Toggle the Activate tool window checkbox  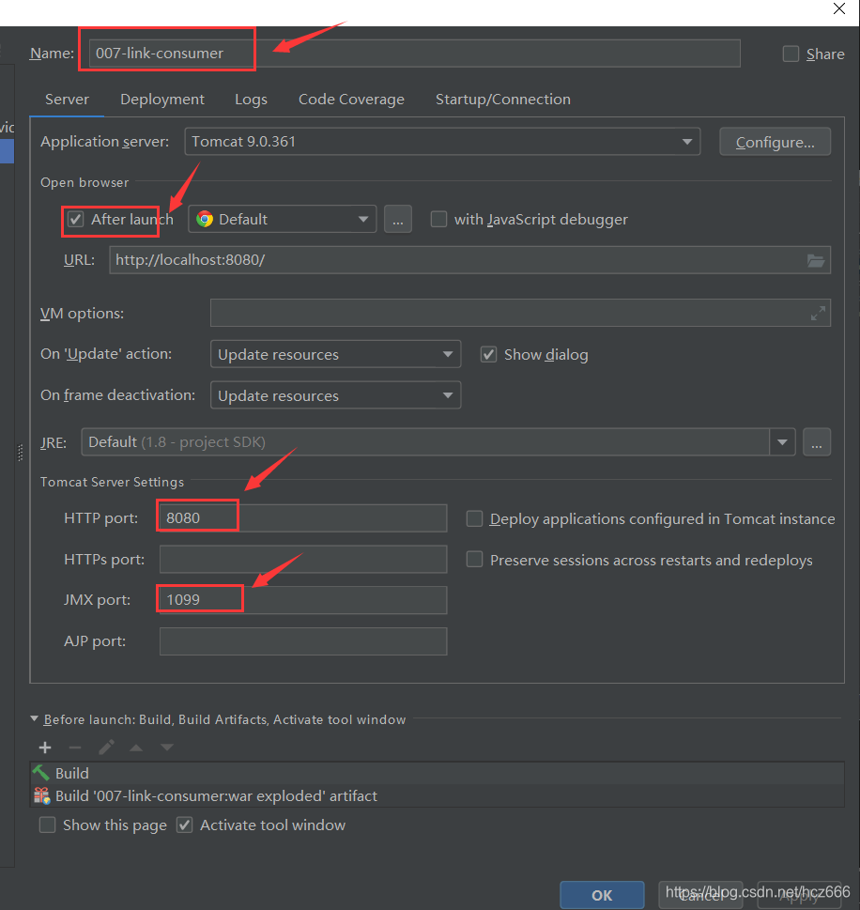(185, 825)
